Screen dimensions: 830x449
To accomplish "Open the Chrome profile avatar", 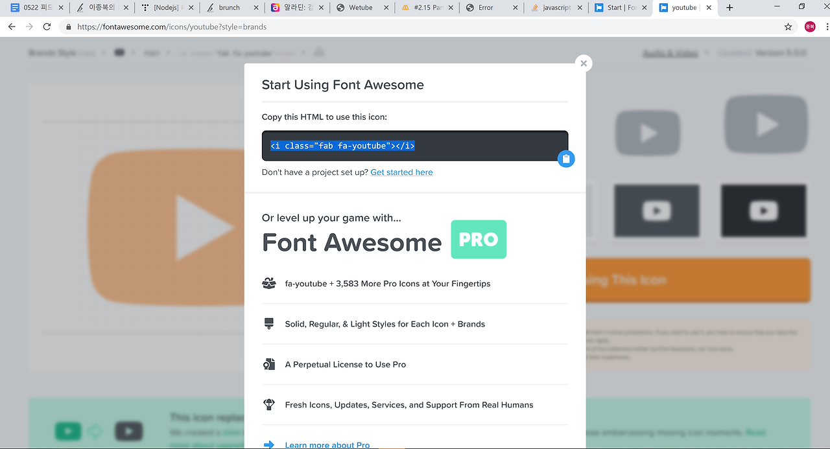I will [810, 27].
